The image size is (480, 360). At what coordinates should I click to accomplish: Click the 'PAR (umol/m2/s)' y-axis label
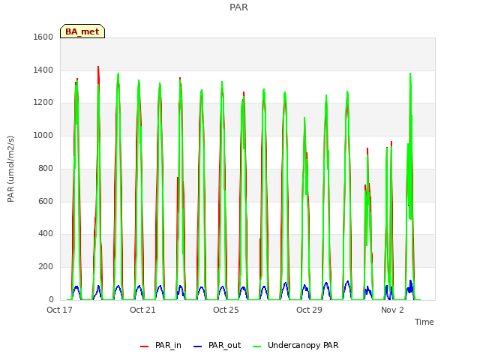pos(10,169)
